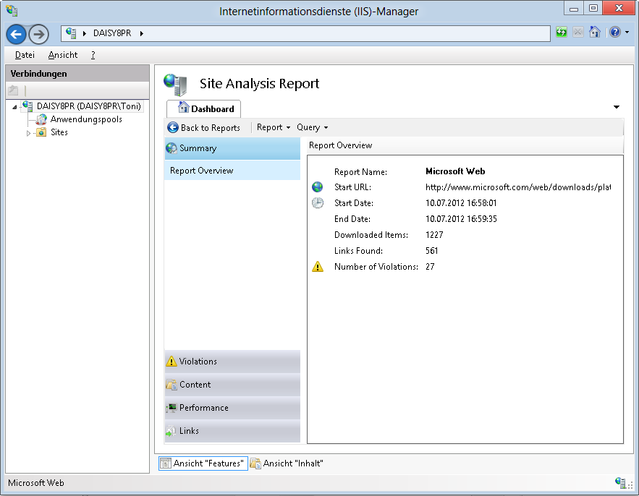Click the forward navigation arrow button
Screen dimensions: 639x496
pyautogui.click(x=38, y=34)
